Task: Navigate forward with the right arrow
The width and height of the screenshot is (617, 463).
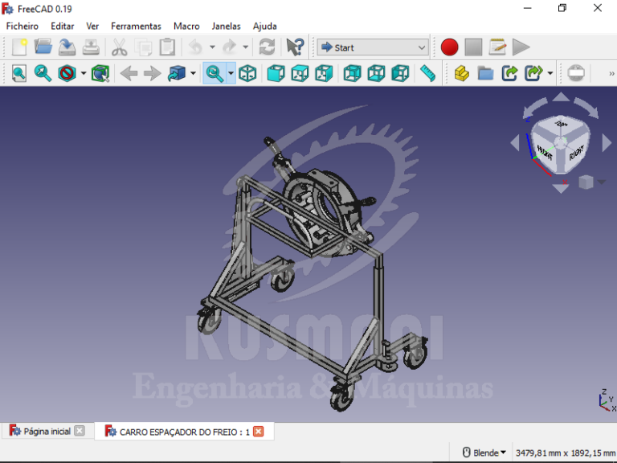Action: (153, 73)
